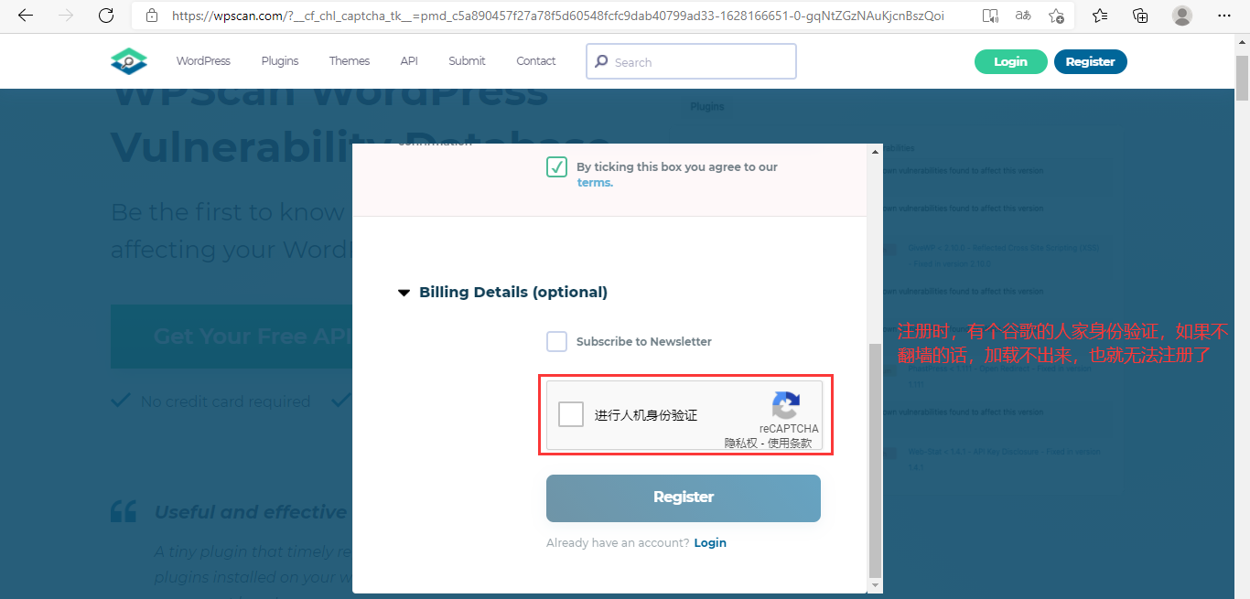Image resolution: width=1250 pixels, height=599 pixels.
Task: Untick the agree to terms checkbox
Action: point(556,167)
